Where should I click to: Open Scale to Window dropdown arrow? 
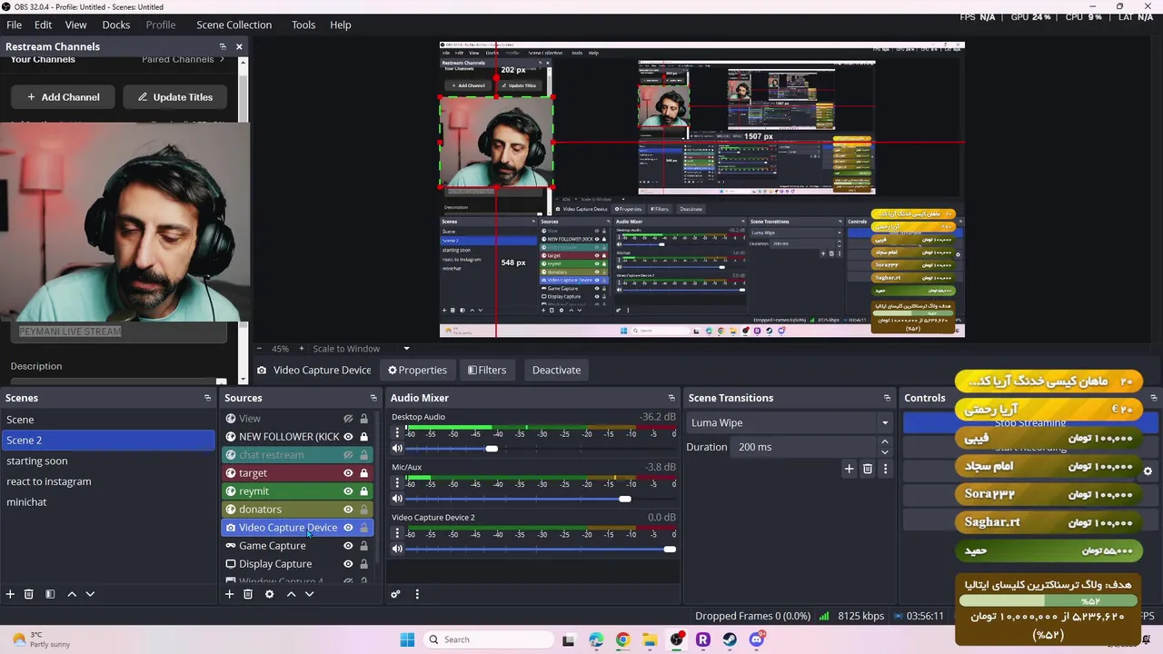[406, 349]
